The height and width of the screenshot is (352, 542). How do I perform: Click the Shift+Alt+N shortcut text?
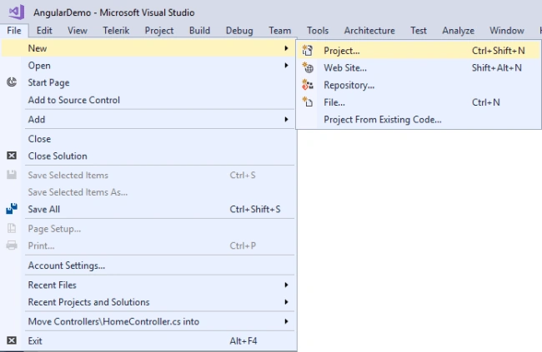tap(497, 67)
